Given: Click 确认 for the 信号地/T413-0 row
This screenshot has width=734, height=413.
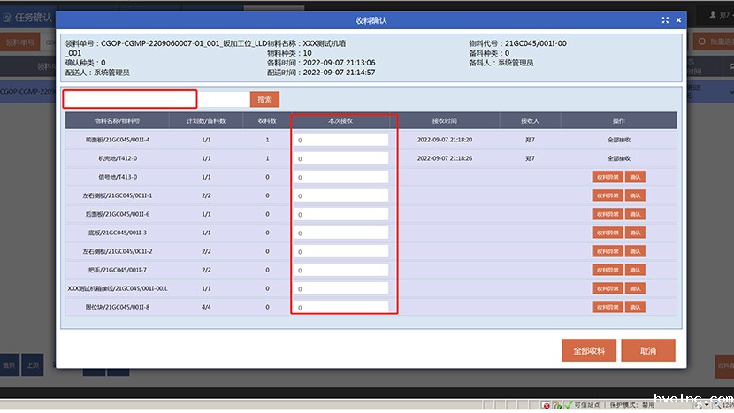Looking at the screenshot, I should pyautogui.click(x=635, y=177).
